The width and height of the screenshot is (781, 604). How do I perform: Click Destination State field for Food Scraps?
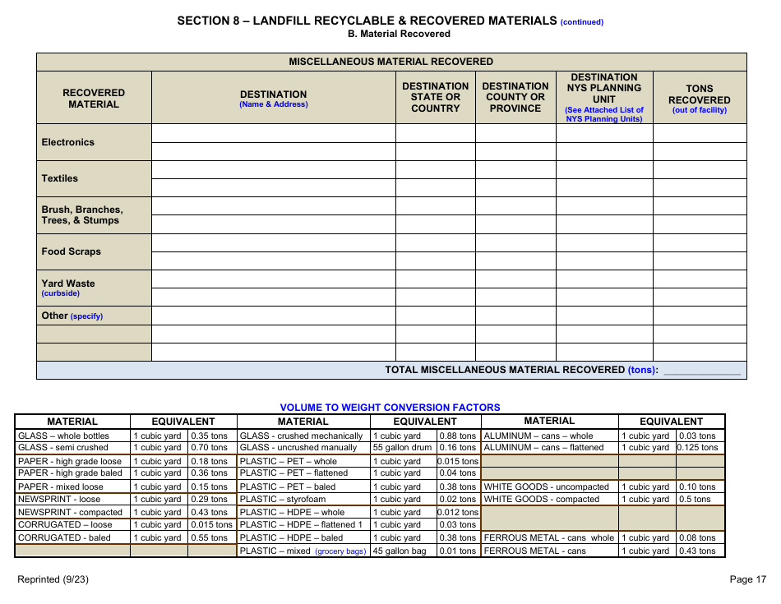[436, 251]
